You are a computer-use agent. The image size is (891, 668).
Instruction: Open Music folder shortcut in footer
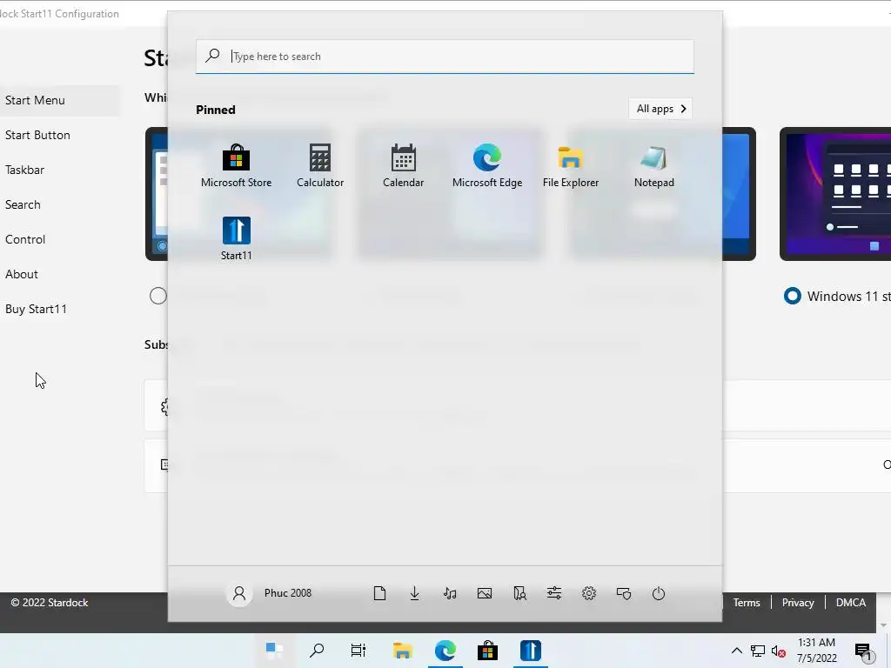click(450, 593)
